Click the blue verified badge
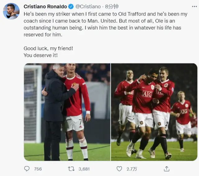This screenshot has width=199, height=176. pos(71,7)
